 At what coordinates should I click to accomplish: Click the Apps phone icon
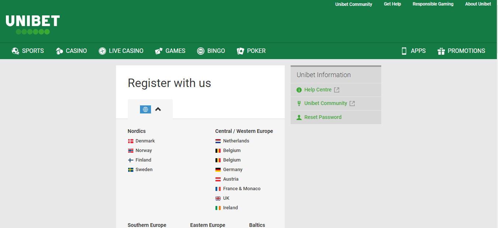click(x=404, y=51)
